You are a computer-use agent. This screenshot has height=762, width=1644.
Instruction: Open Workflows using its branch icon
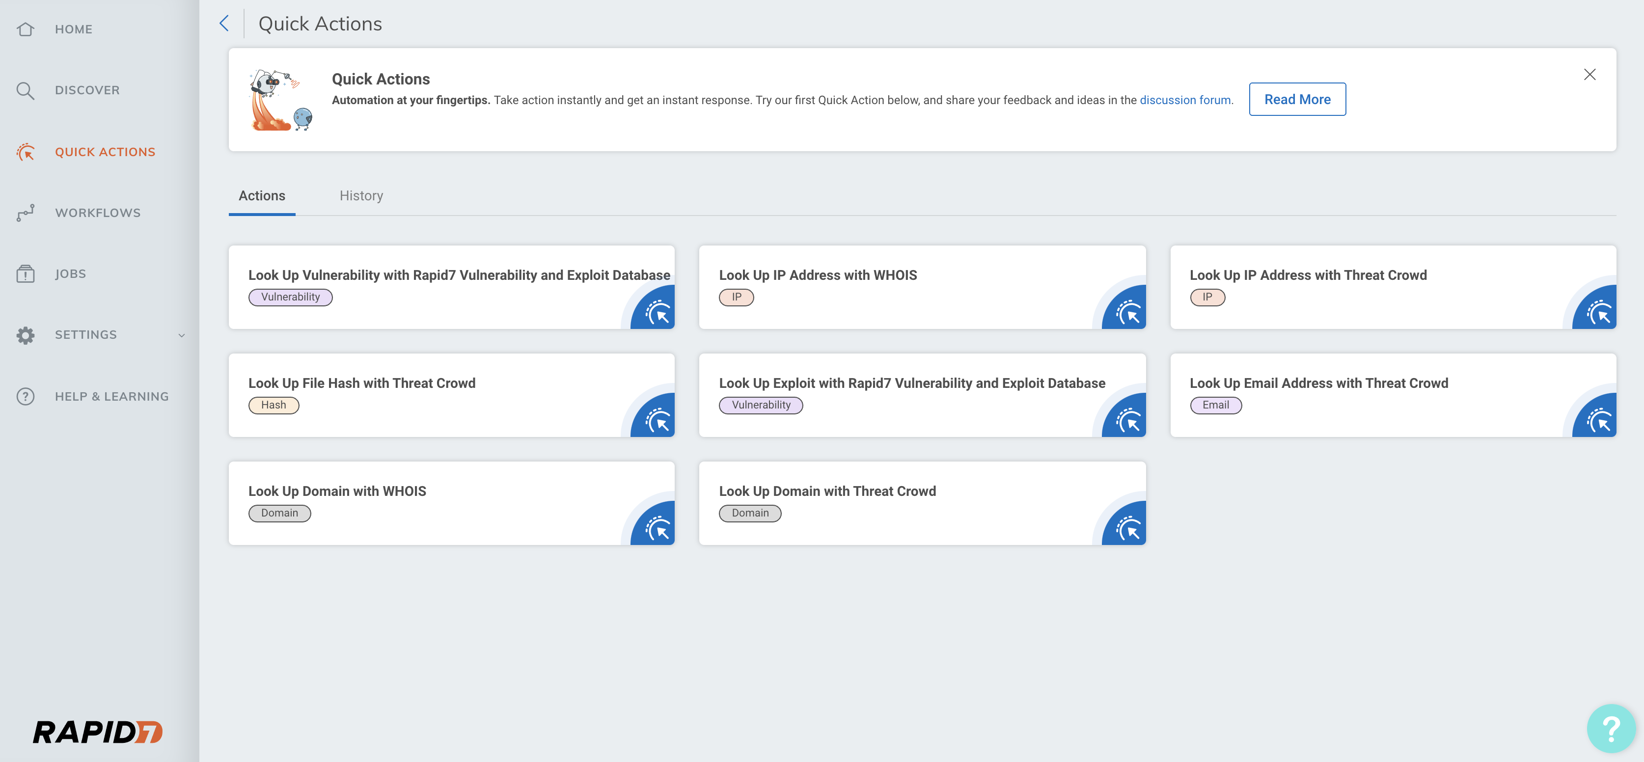[26, 213]
